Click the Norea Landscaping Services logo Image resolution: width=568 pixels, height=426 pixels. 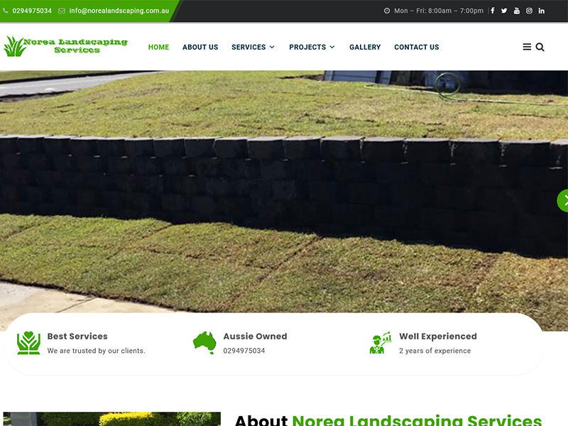pos(65,46)
